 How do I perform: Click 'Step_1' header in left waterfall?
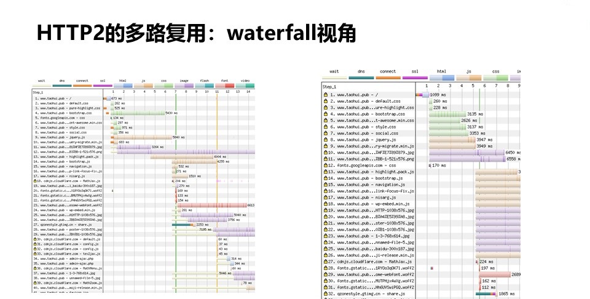(x=38, y=92)
